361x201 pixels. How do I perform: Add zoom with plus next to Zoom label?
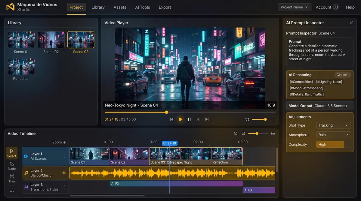(64, 142)
